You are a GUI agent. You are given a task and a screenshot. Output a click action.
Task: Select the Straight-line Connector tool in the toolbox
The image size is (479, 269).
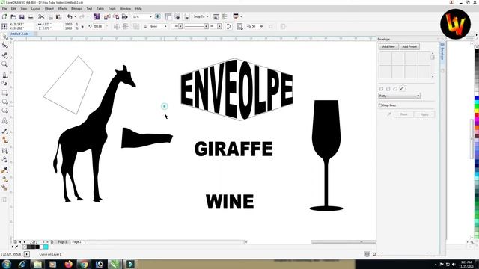5,140
